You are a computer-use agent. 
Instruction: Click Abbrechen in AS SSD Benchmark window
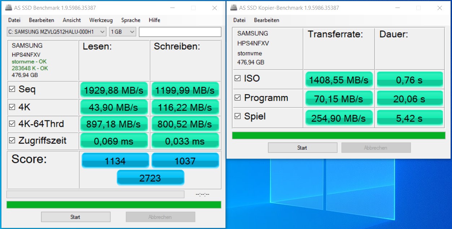pos(160,217)
